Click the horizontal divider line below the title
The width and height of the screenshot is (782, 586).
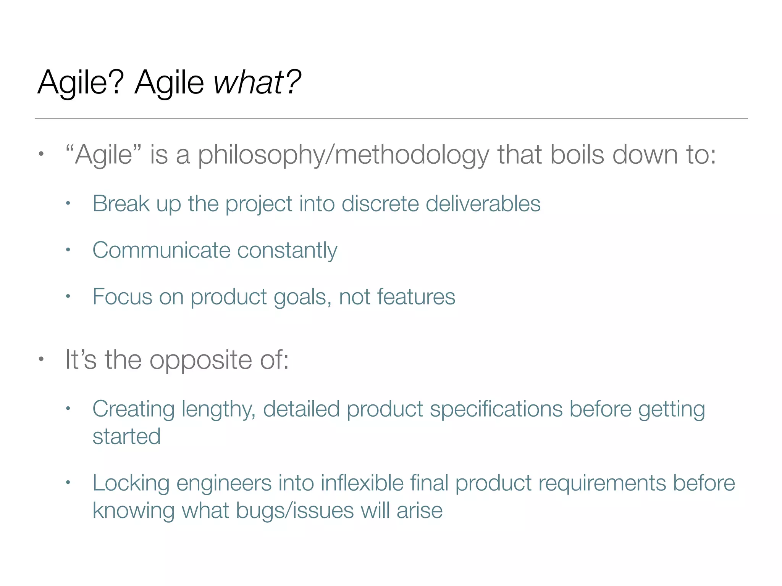point(391,119)
